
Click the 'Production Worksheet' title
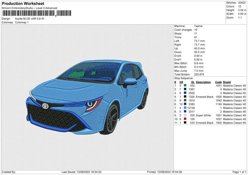click(23, 3)
